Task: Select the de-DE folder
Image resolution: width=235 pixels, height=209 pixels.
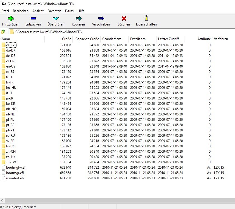Action: 11,56
